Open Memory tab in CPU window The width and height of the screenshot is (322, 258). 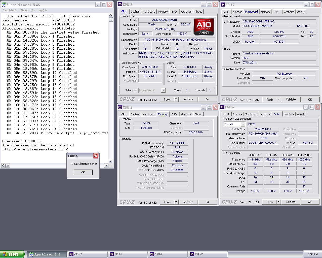pyautogui.click(x=163, y=12)
